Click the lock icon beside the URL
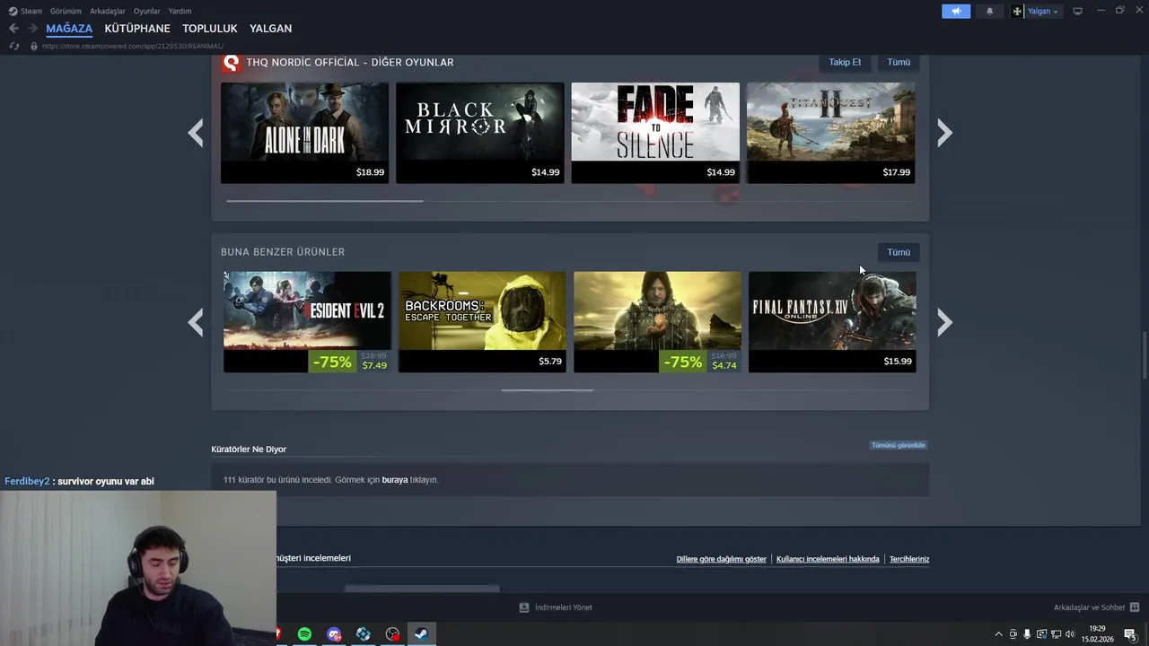 [34, 46]
